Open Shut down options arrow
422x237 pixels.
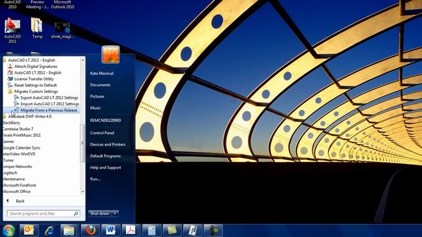click(x=115, y=213)
